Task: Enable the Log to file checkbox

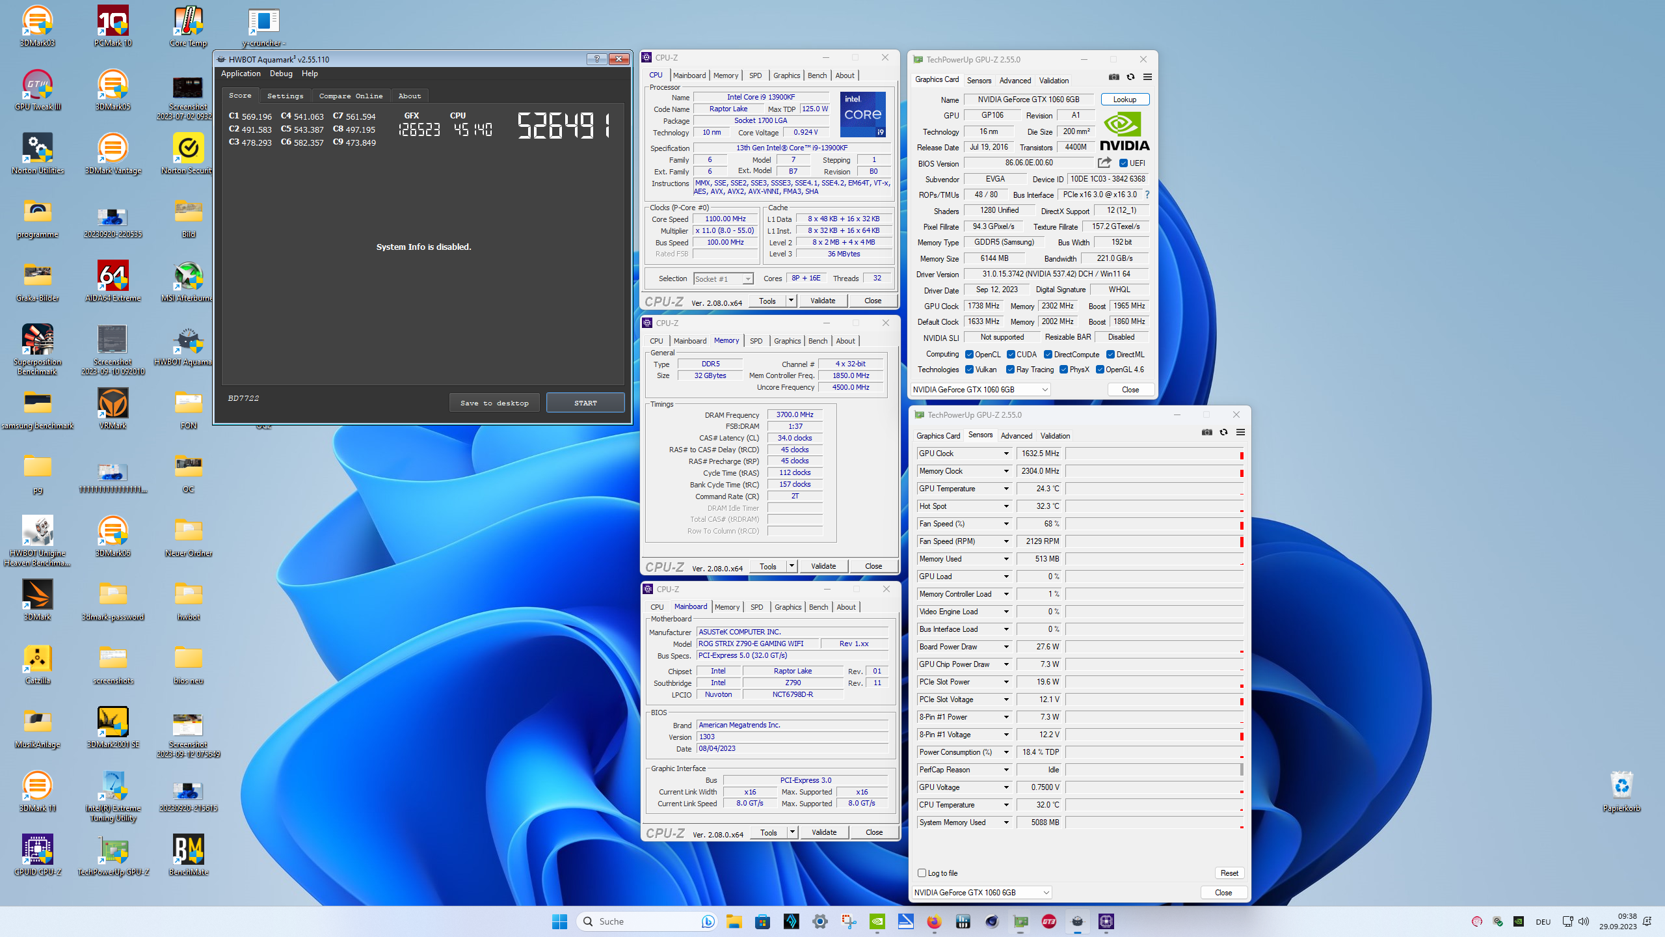Action: tap(922, 873)
